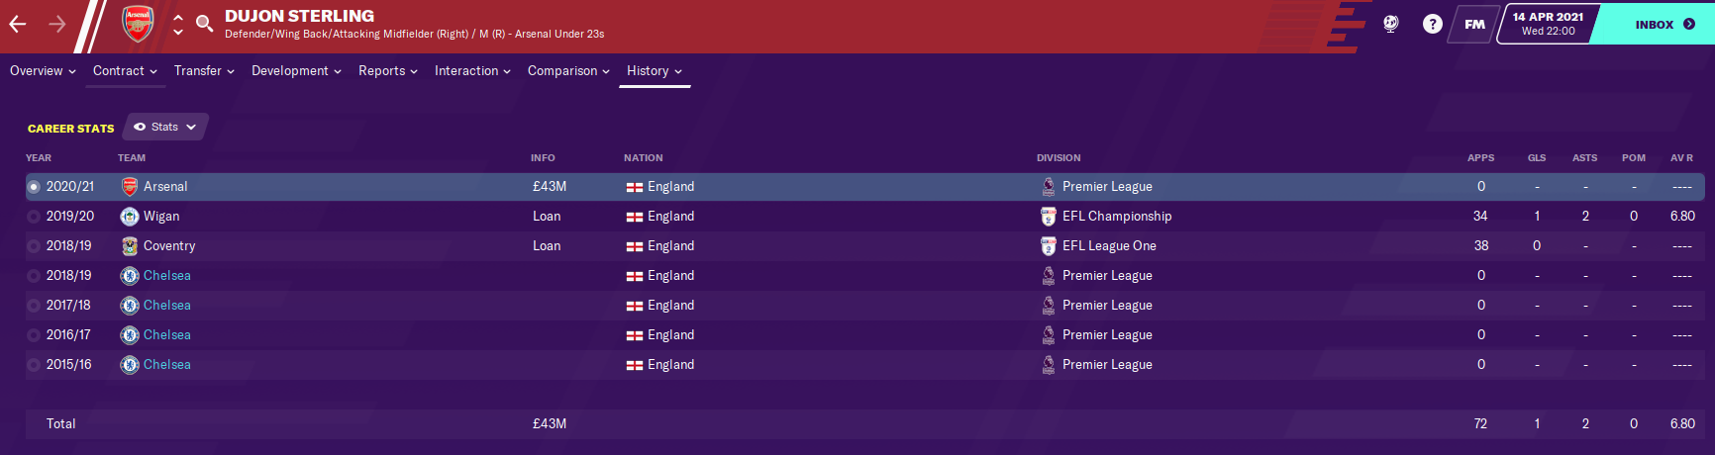
Task: Open Chelsea link in 2018/19 row
Action: point(167,276)
